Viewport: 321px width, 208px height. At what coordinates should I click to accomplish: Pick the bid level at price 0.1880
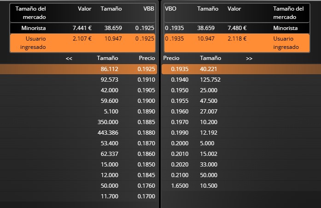click(146, 132)
